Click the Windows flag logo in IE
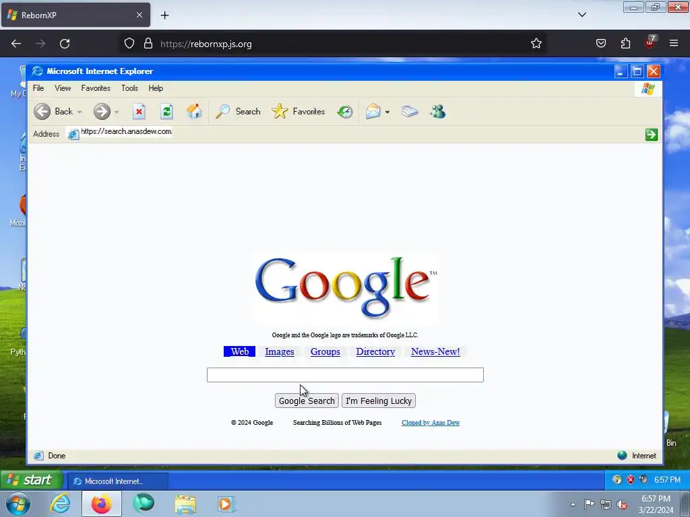The width and height of the screenshot is (690, 517). tap(648, 89)
